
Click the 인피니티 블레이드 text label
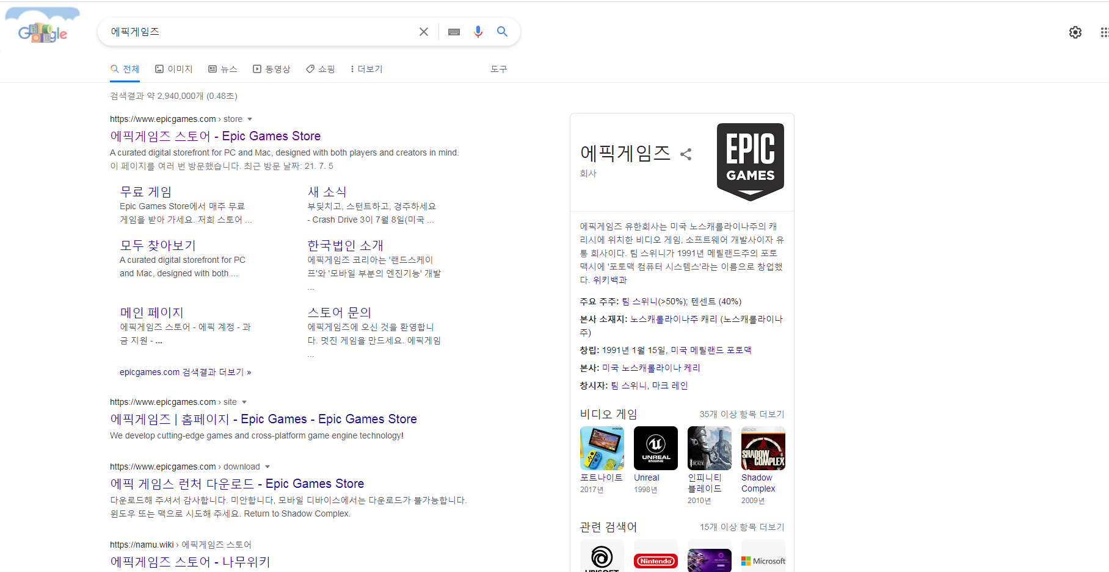[x=705, y=483]
